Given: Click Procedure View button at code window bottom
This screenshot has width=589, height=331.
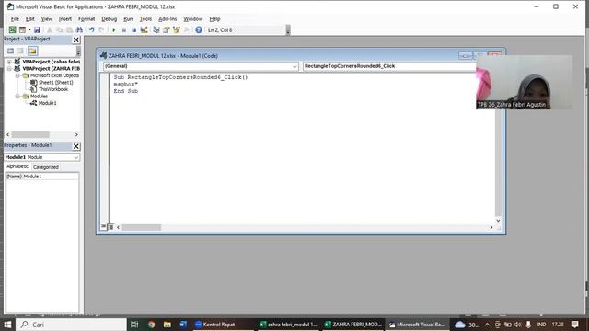Looking at the screenshot, I should [x=104, y=227].
